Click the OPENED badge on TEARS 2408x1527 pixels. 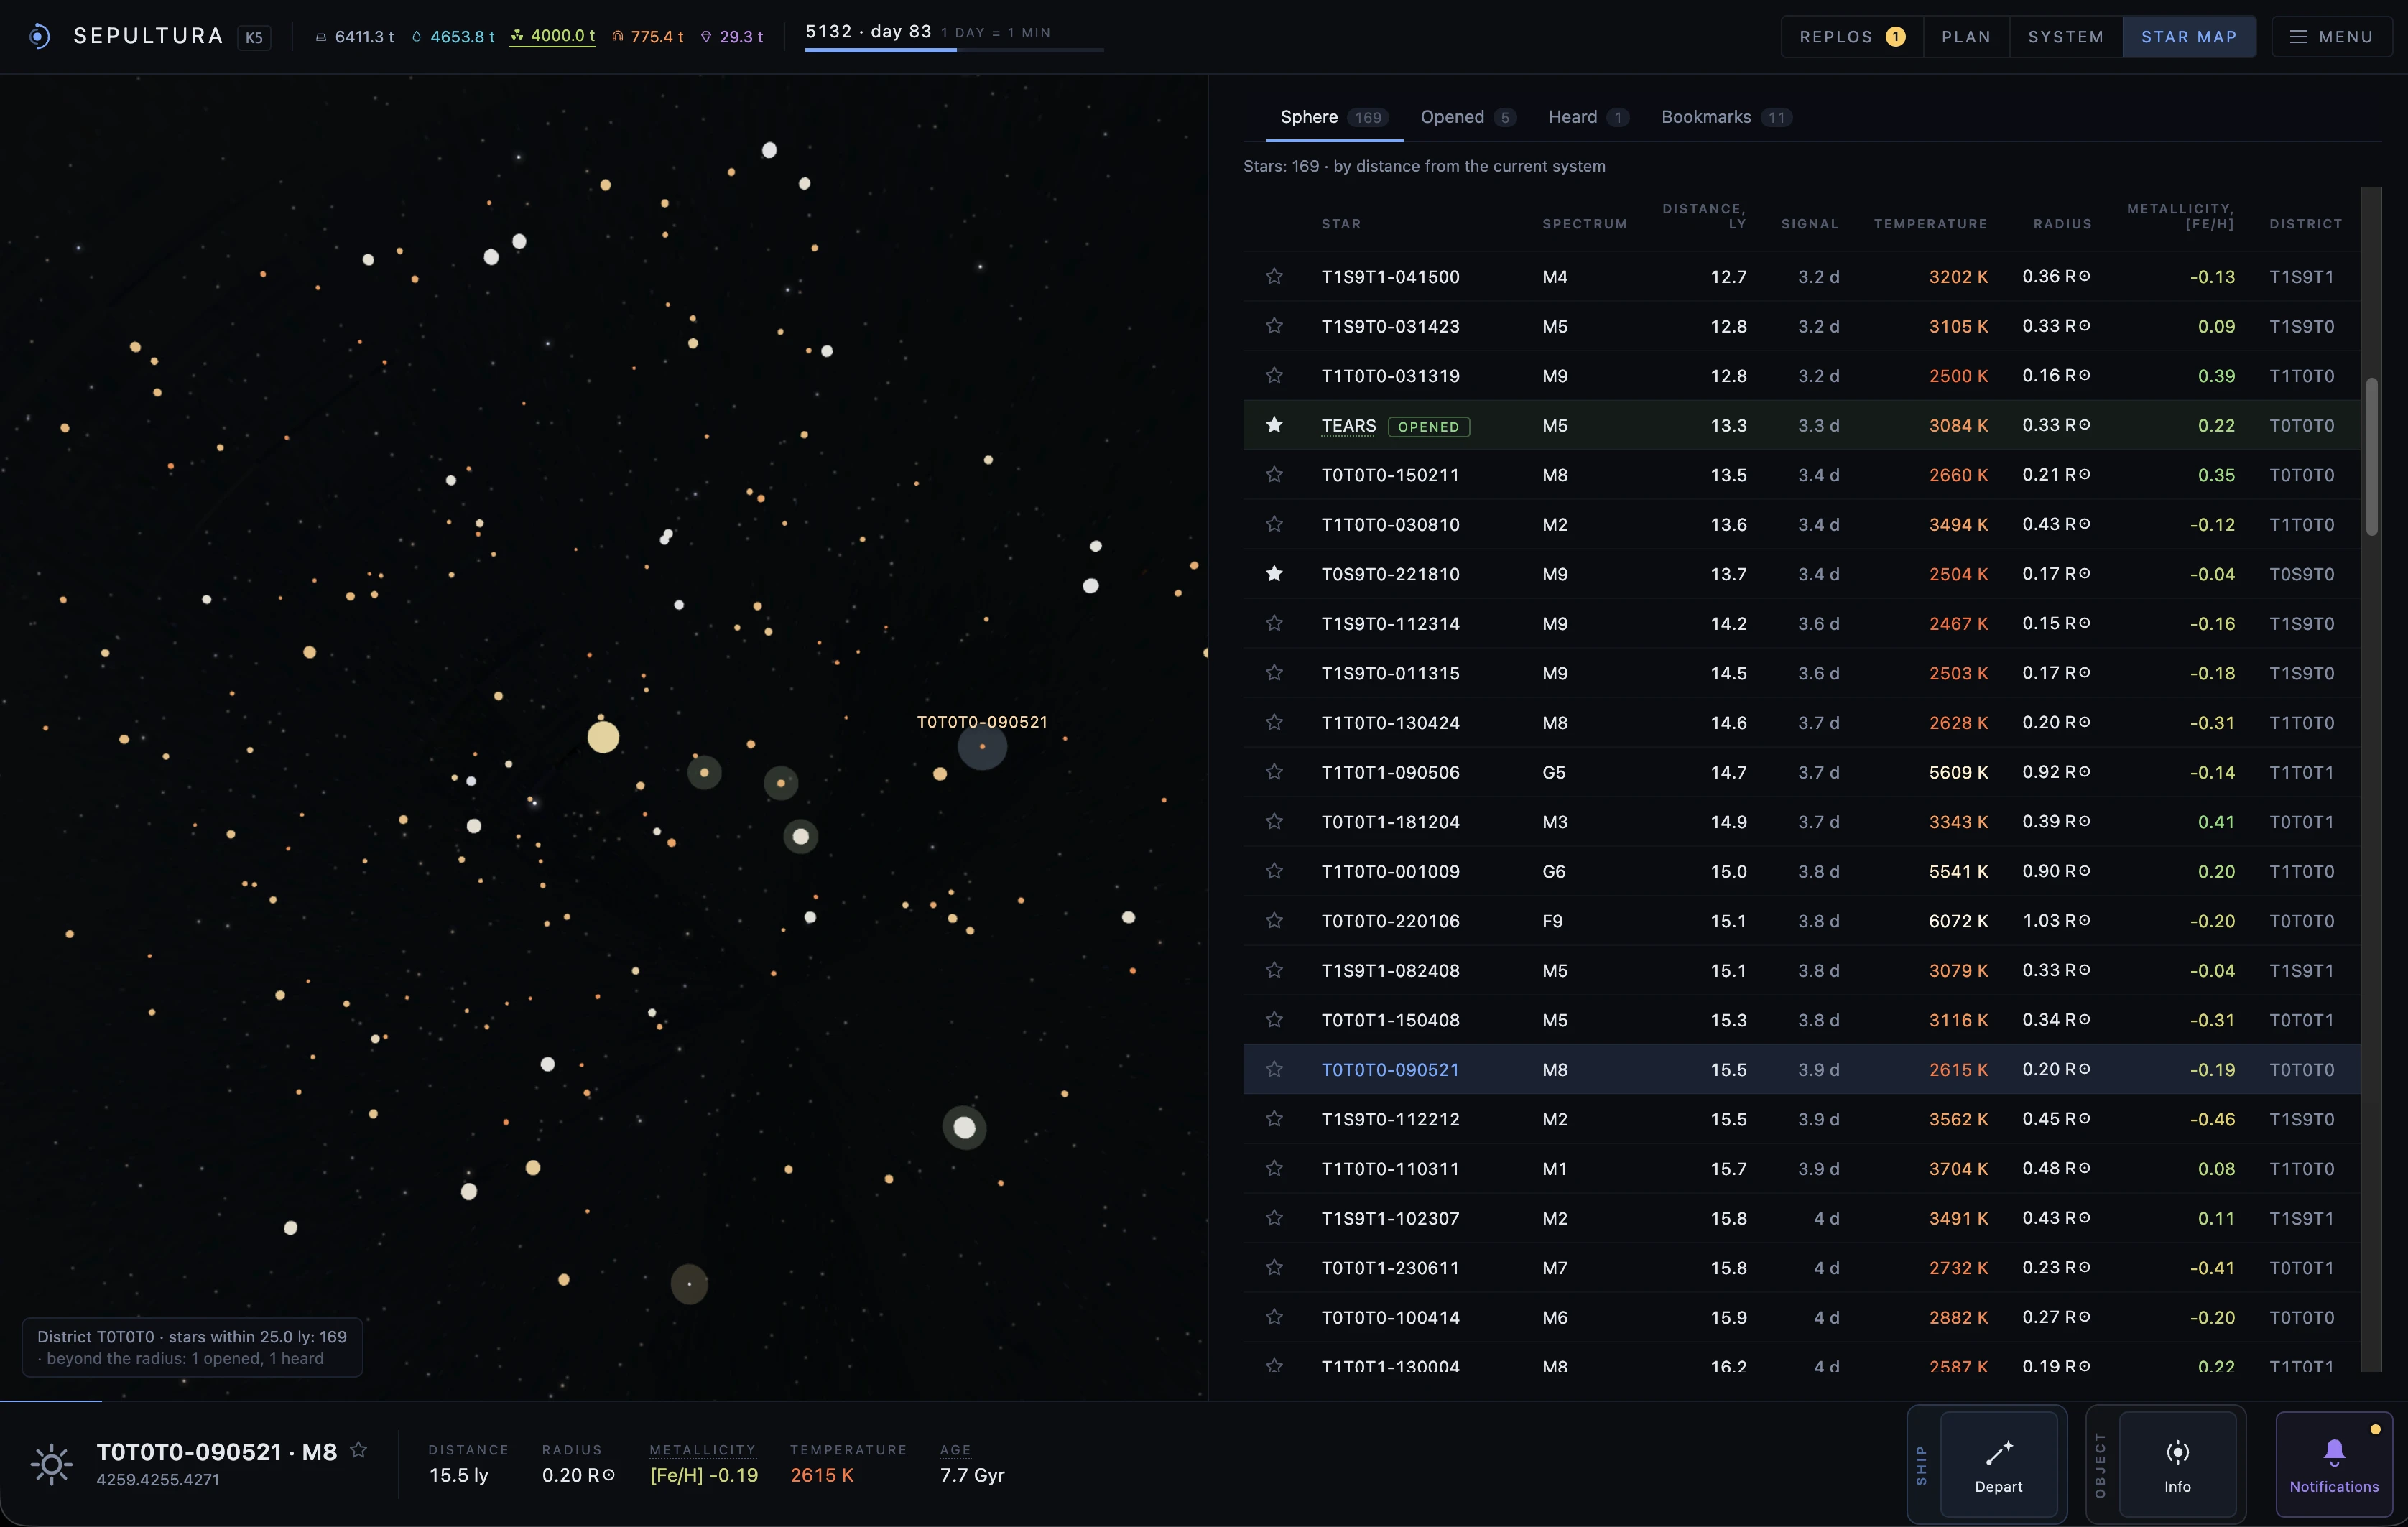point(1428,426)
